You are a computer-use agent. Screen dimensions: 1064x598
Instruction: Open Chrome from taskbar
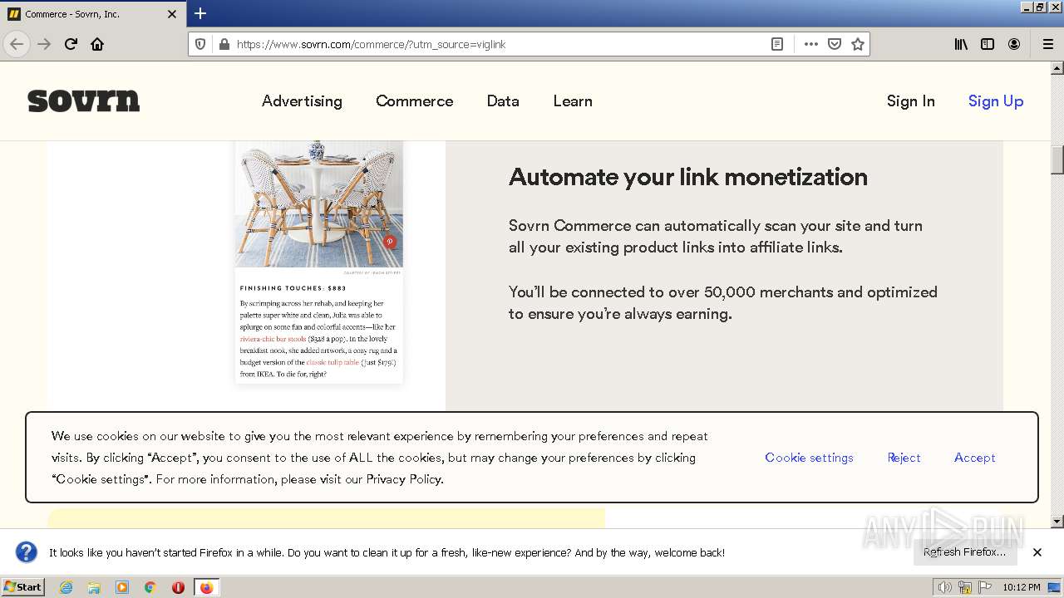(x=150, y=587)
